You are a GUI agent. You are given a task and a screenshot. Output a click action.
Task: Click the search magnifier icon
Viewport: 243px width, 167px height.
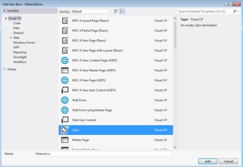point(235,11)
